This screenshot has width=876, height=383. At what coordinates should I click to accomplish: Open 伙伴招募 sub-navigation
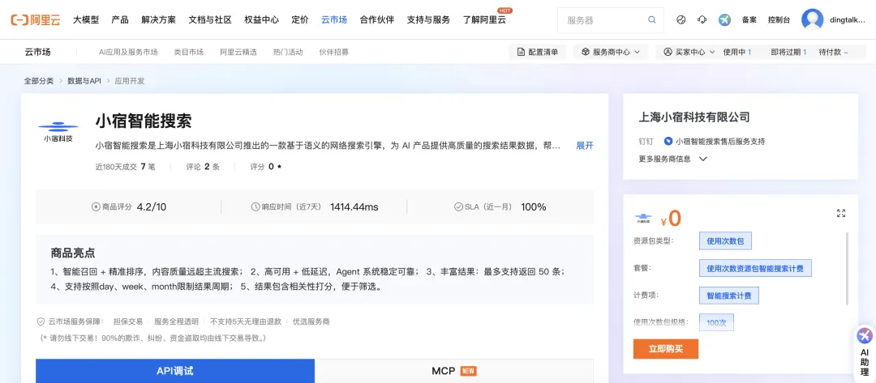click(x=334, y=52)
